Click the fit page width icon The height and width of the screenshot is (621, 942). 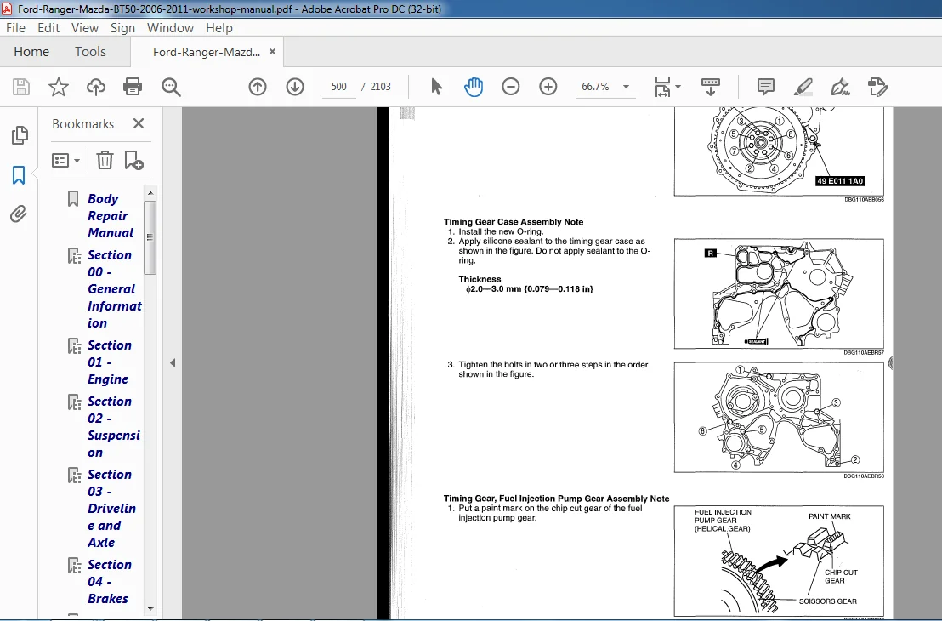(x=662, y=87)
